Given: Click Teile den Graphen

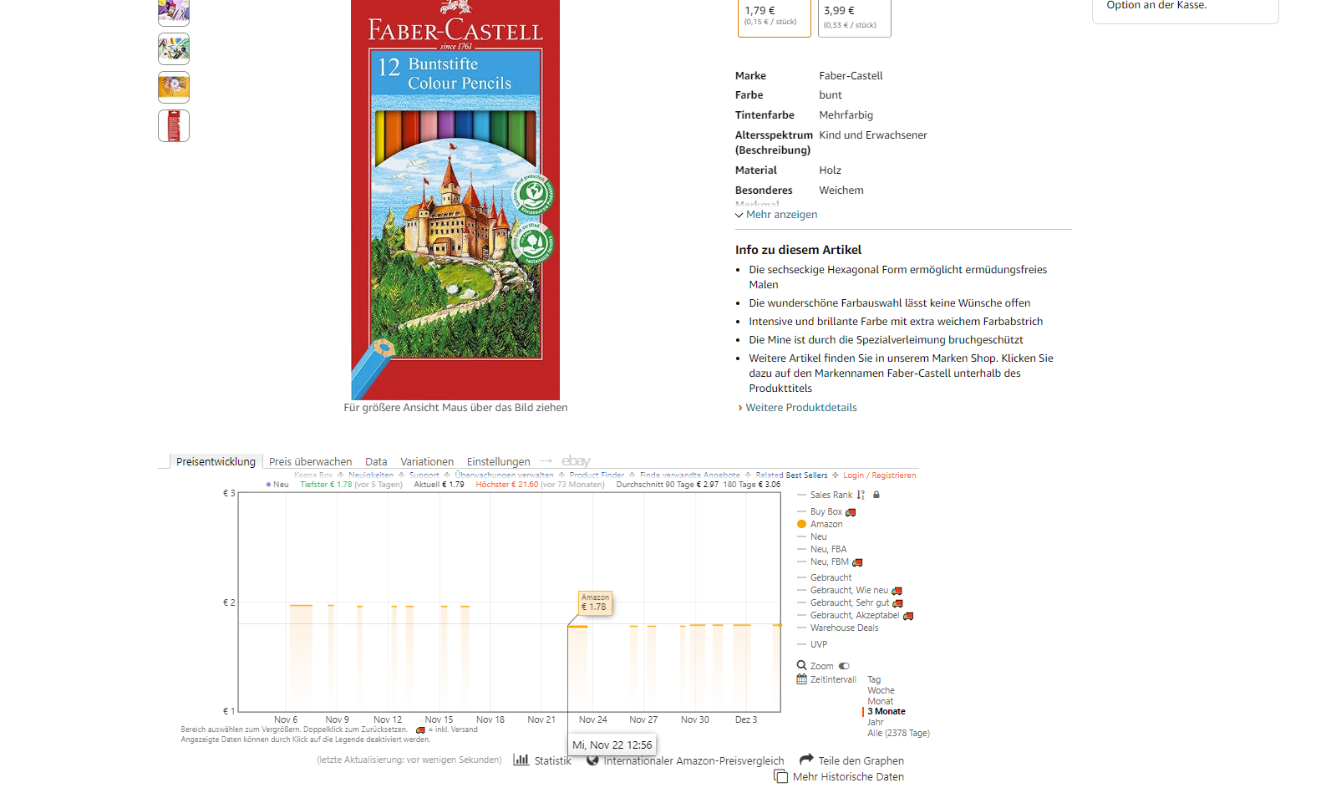Looking at the screenshot, I should click(x=861, y=760).
